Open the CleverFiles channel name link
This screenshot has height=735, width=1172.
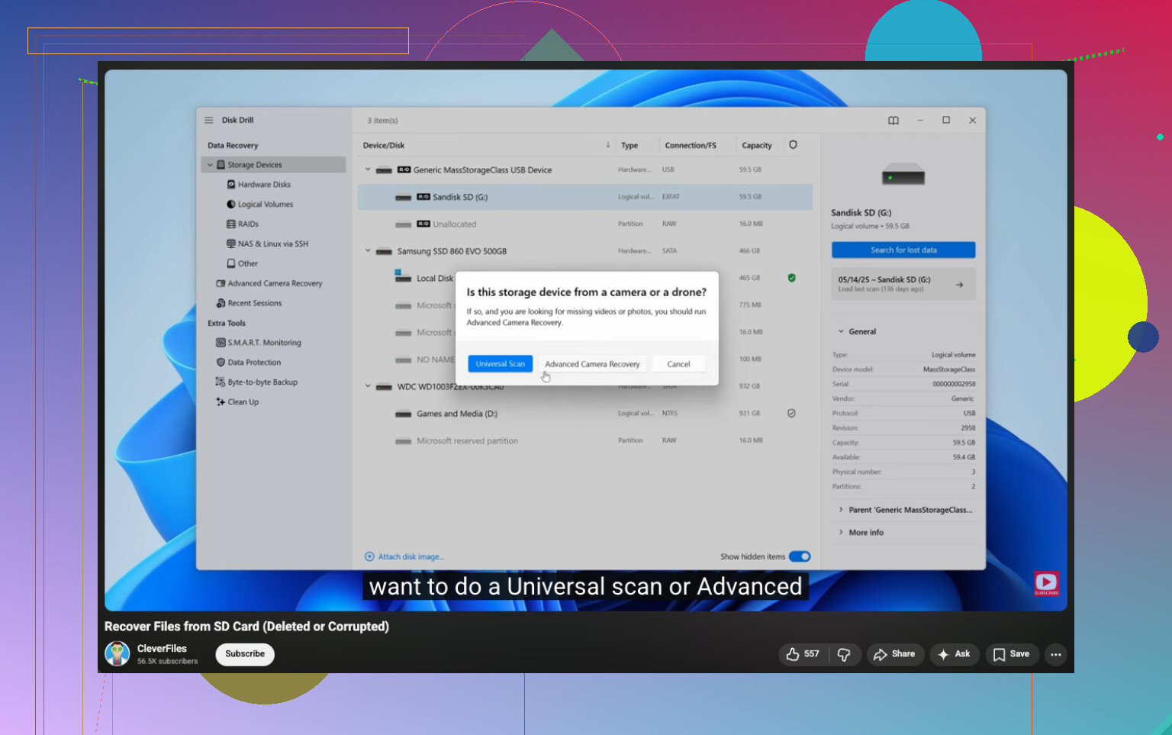coord(162,649)
